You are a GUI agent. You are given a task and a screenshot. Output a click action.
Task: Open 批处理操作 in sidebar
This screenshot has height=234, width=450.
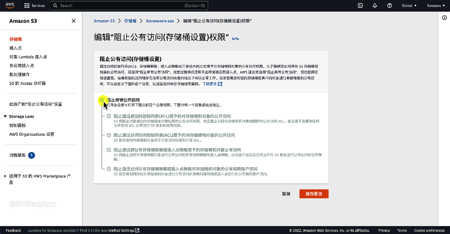(20, 74)
